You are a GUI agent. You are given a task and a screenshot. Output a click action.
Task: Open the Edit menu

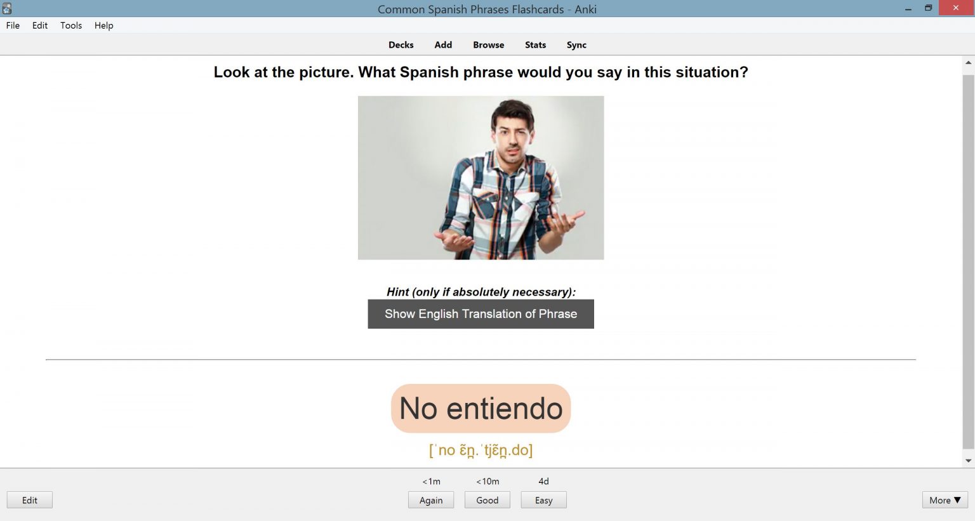pos(40,25)
